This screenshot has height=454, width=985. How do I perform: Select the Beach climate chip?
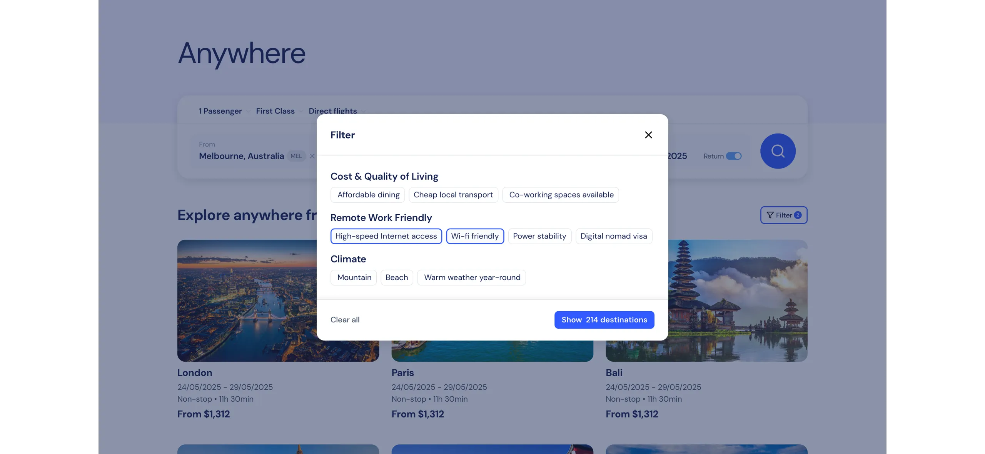tap(397, 277)
